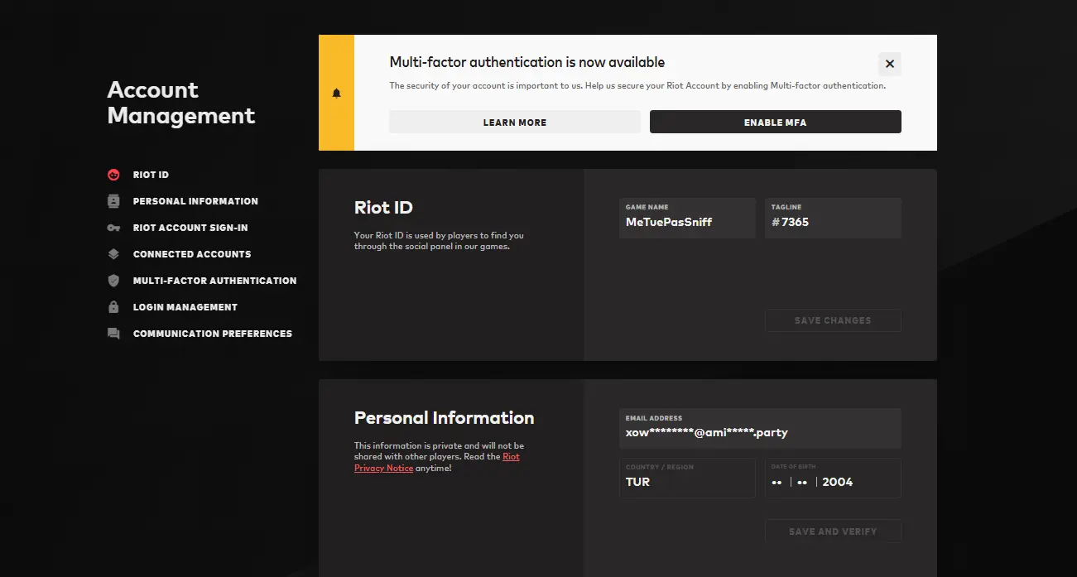This screenshot has width=1077, height=577.
Task: Click the Communication Preferences chat icon
Action: click(x=113, y=334)
